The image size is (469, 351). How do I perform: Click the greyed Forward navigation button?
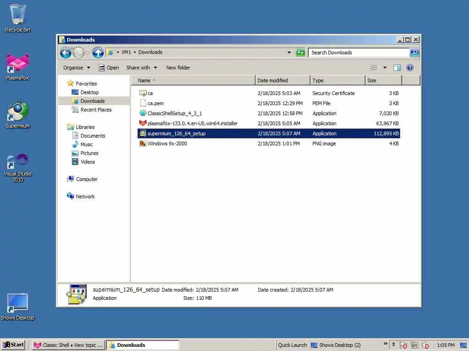click(x=79, y=53)
